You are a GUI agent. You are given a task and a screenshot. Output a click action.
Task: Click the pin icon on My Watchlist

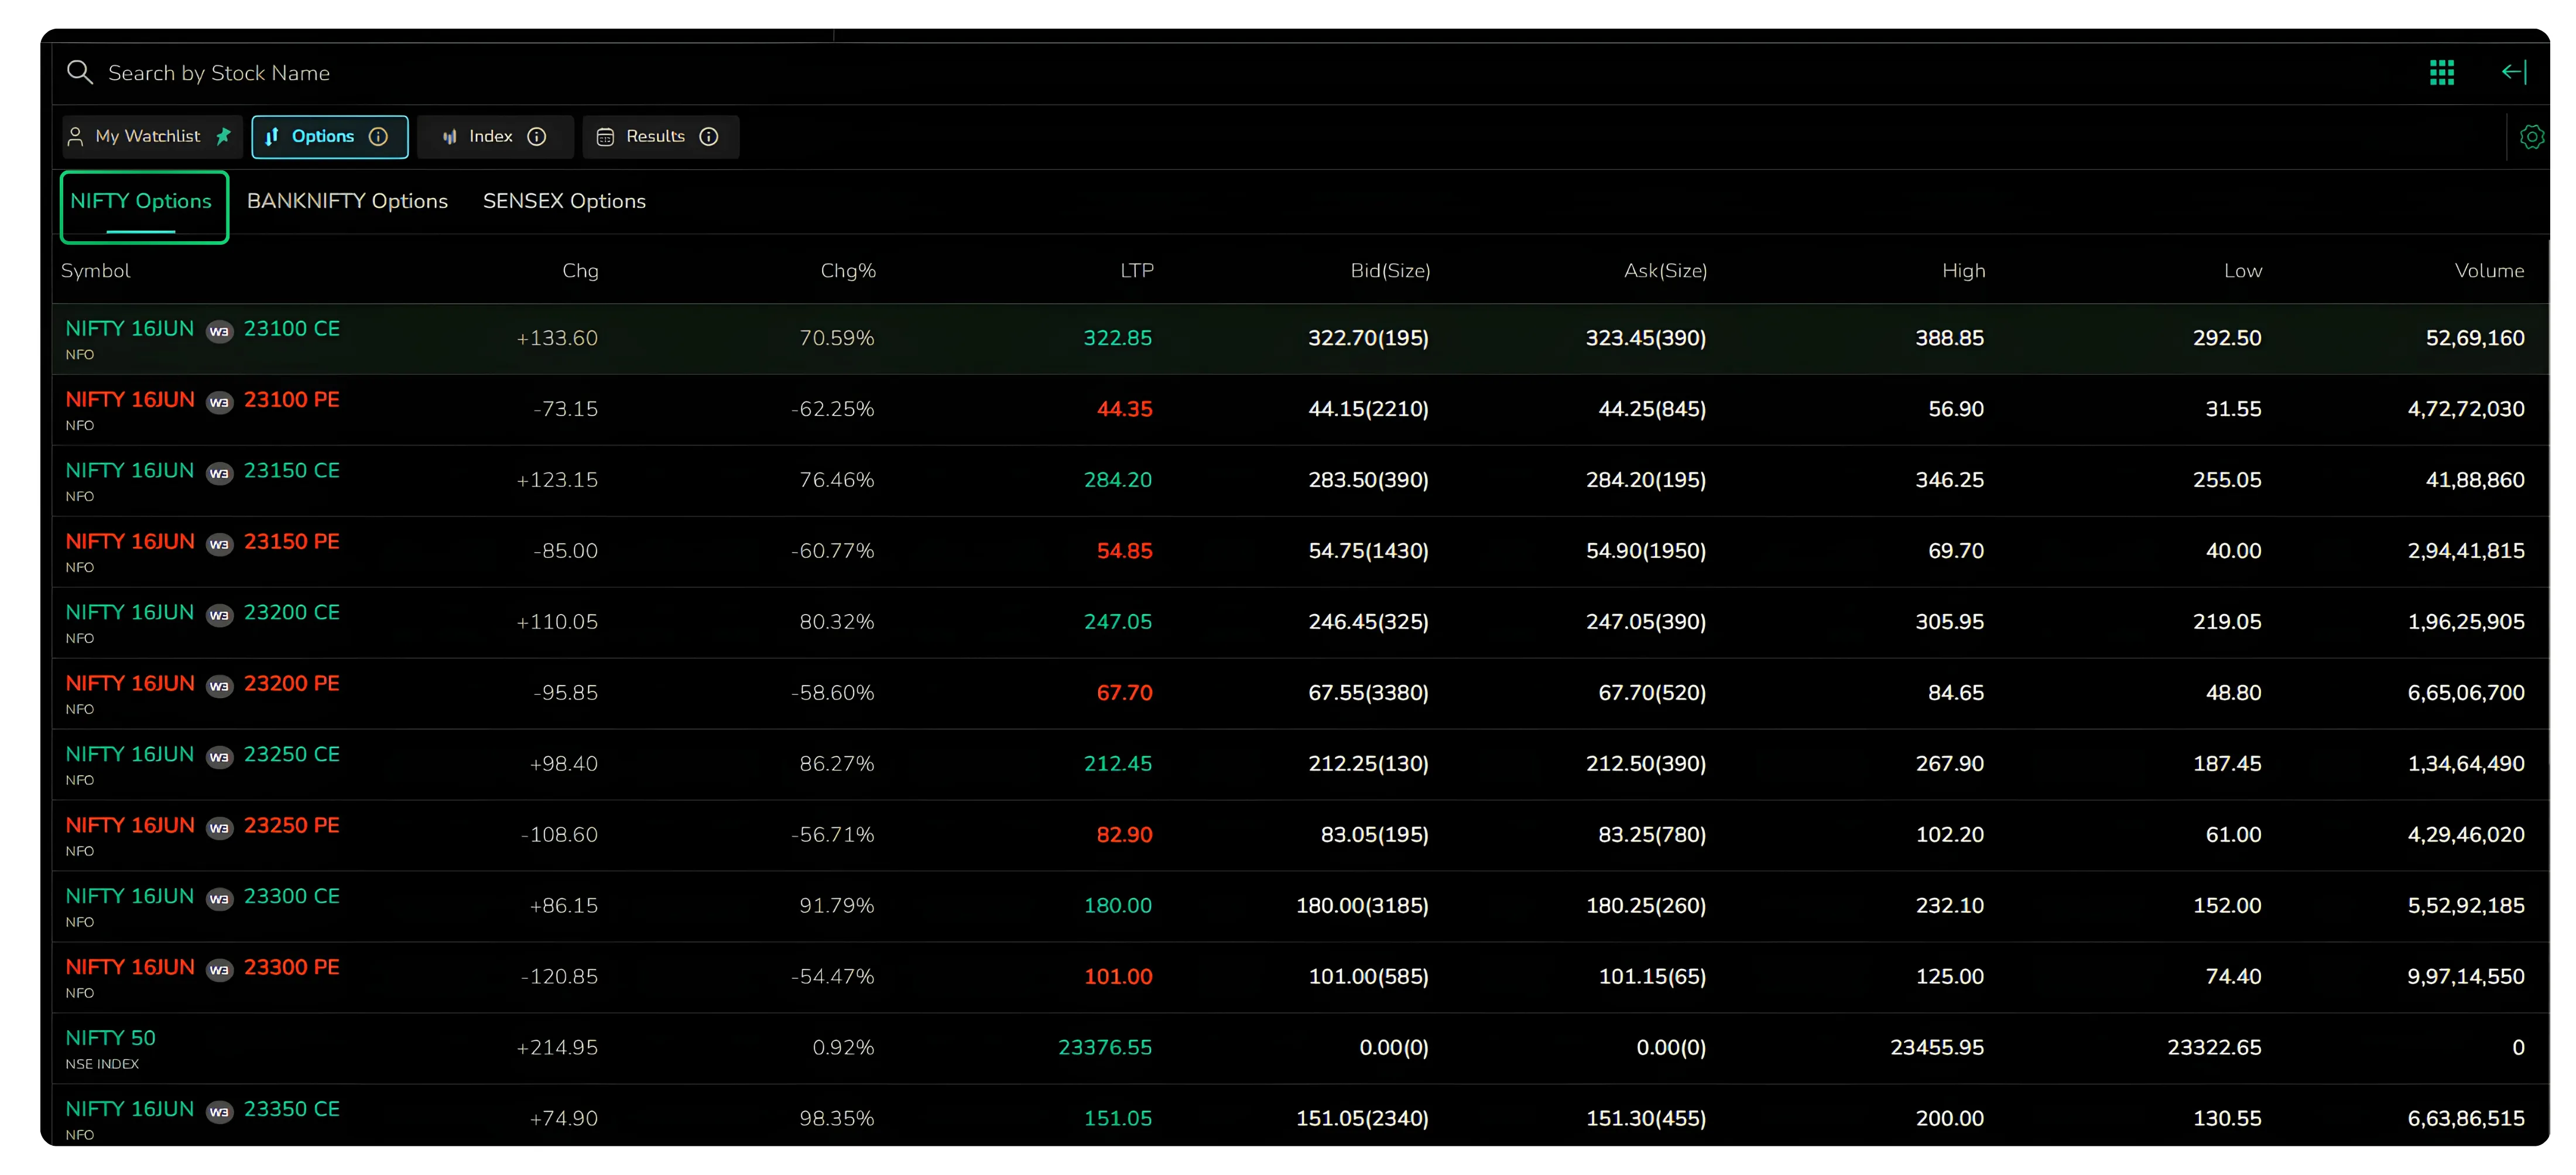pyautogui.click(x=223, y=136)
